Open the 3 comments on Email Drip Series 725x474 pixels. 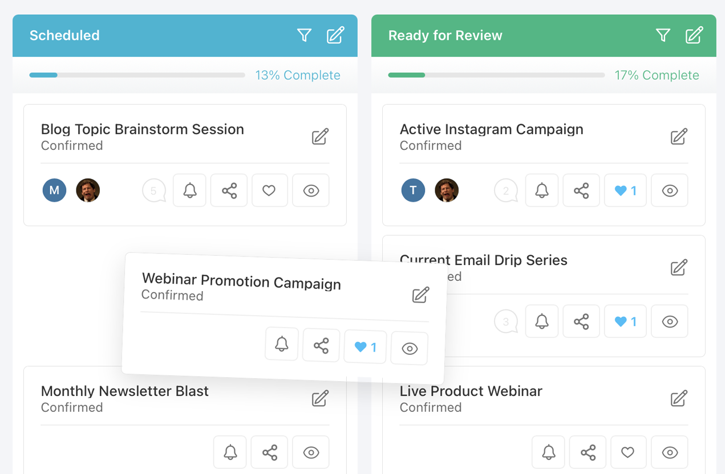click(505, 322)
